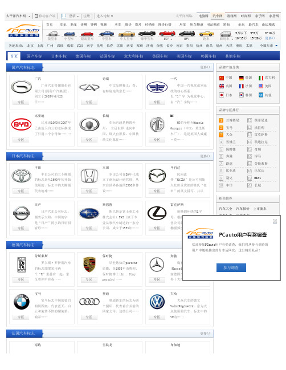The image size is (286, 370).
Task: Switch to the 德国车标 tab
Action: [x=83, y=56]
